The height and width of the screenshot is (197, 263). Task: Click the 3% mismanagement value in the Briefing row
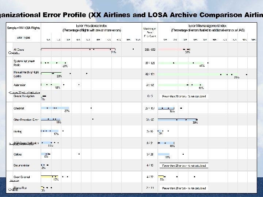[160, 134]
